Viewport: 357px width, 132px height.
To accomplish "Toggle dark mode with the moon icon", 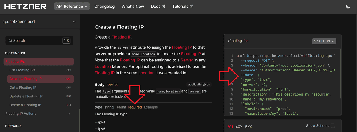I will tap(348, 6).
